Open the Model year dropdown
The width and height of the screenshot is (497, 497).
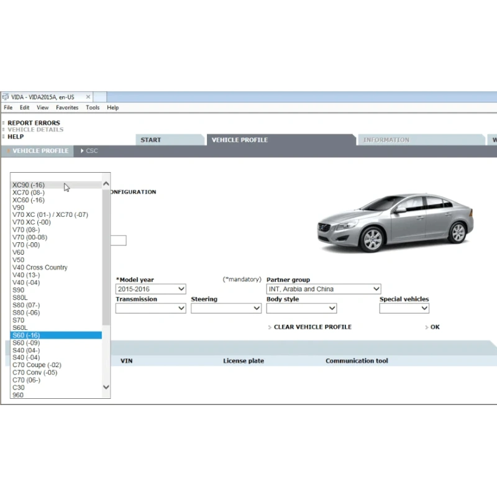[150, 289]
